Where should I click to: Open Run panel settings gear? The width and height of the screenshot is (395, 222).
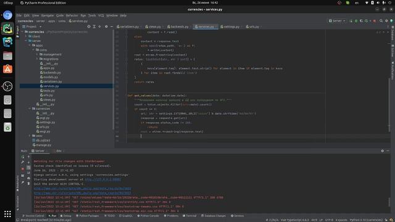tap(383, 151)
